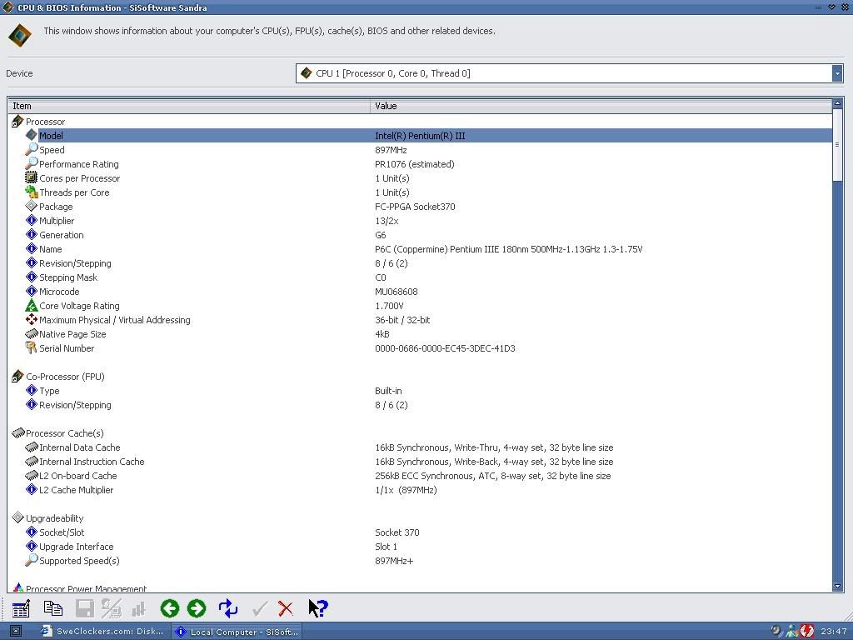The width and height of the screenshot is (853, 640).
Task: Open the Device dropdown list
Action: pos(837,73)
